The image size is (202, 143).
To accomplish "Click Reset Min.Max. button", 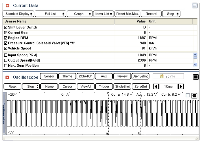I will click(x=127, y=14).
